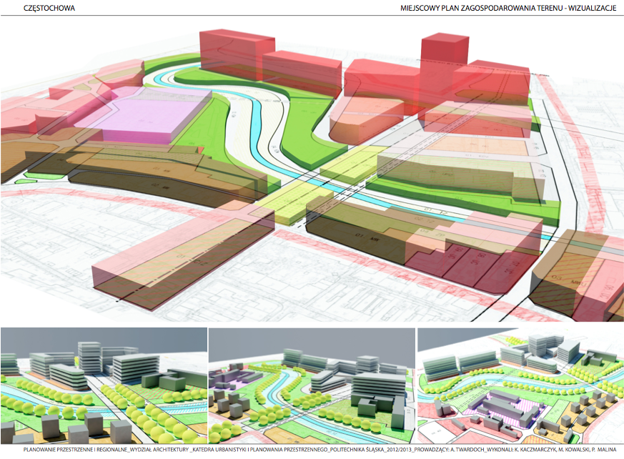This screenshot has width=624, height=459.
Task: Select the dark red terraced foreground block
Action: coord(472,261)
